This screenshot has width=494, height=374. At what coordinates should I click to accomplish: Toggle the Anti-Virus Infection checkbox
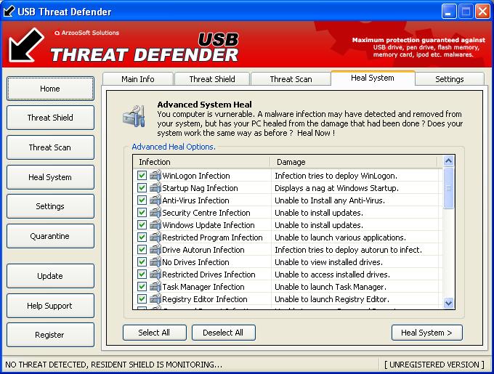tap(142, 200)
